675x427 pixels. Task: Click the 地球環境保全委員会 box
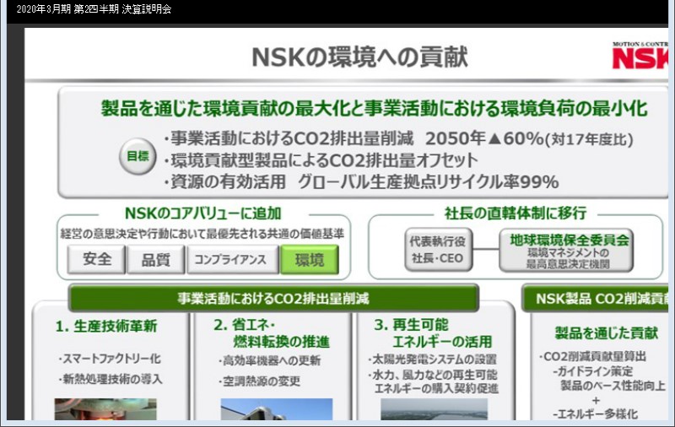tap(566, 250)
